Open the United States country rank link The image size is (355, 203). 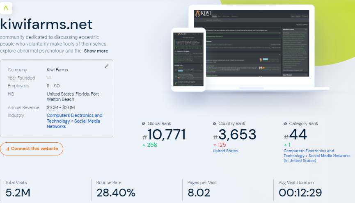(225, 151)
